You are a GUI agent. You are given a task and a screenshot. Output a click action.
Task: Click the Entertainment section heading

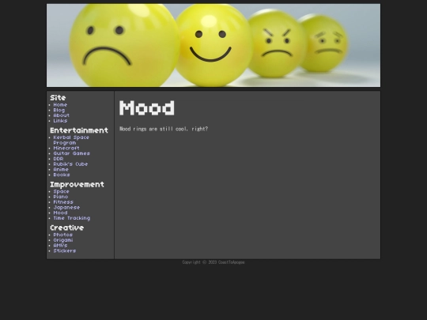pos(79,130)
